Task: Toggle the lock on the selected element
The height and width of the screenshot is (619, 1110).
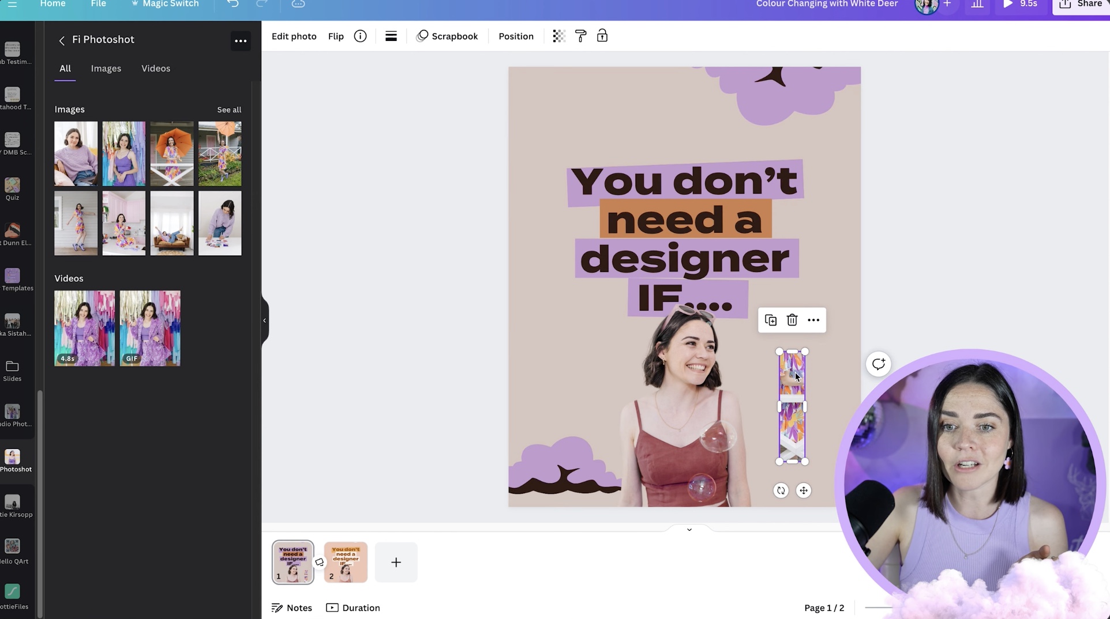Action: [602, 36]
